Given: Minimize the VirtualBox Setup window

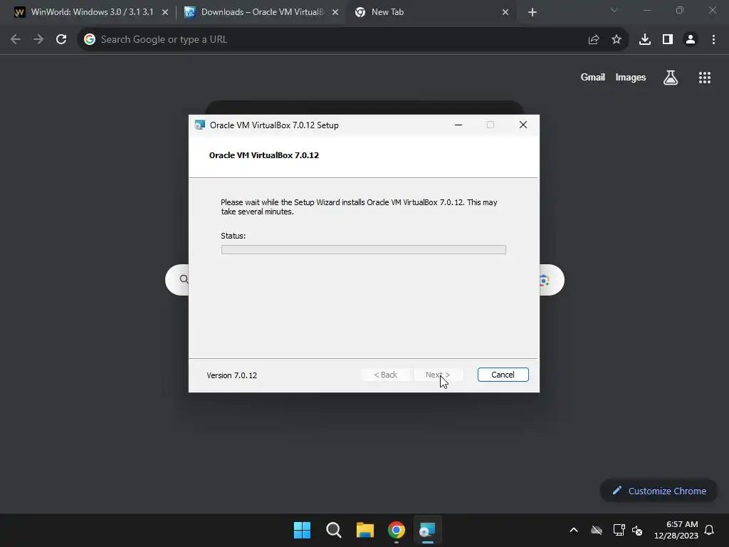Looking at the screenshot, I should coord(458,125).
